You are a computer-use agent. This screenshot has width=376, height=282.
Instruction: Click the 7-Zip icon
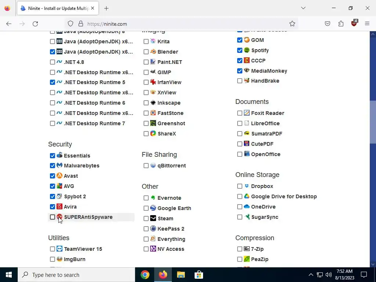[246, 249]
